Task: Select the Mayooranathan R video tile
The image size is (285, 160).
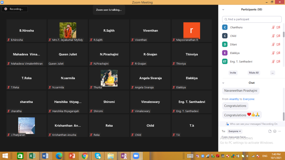Action: click(191, 31)
